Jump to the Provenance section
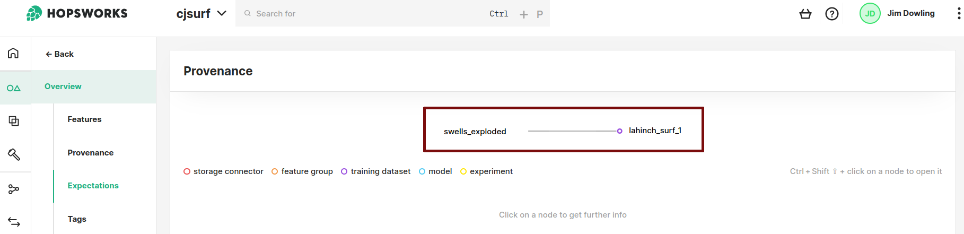This screenshot has width=964, height=234. 90,153
